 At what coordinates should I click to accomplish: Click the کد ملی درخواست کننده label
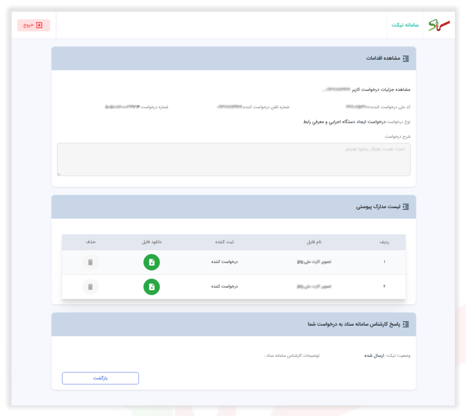(x=390, y=107)
